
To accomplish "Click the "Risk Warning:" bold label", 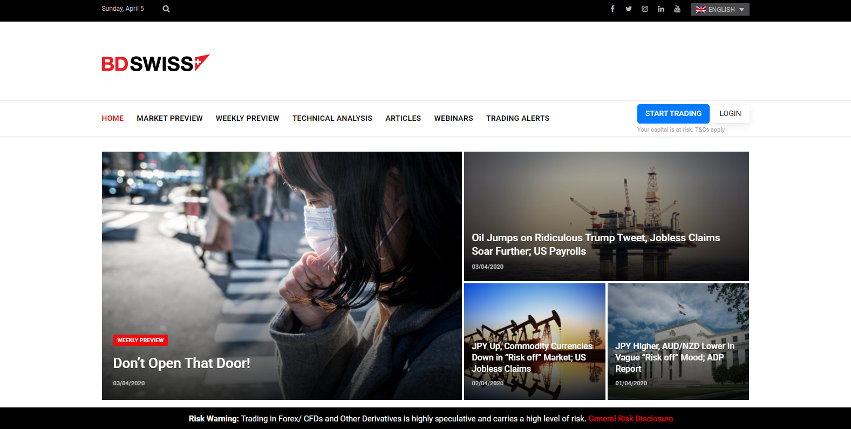I will (x=214, y=419).
